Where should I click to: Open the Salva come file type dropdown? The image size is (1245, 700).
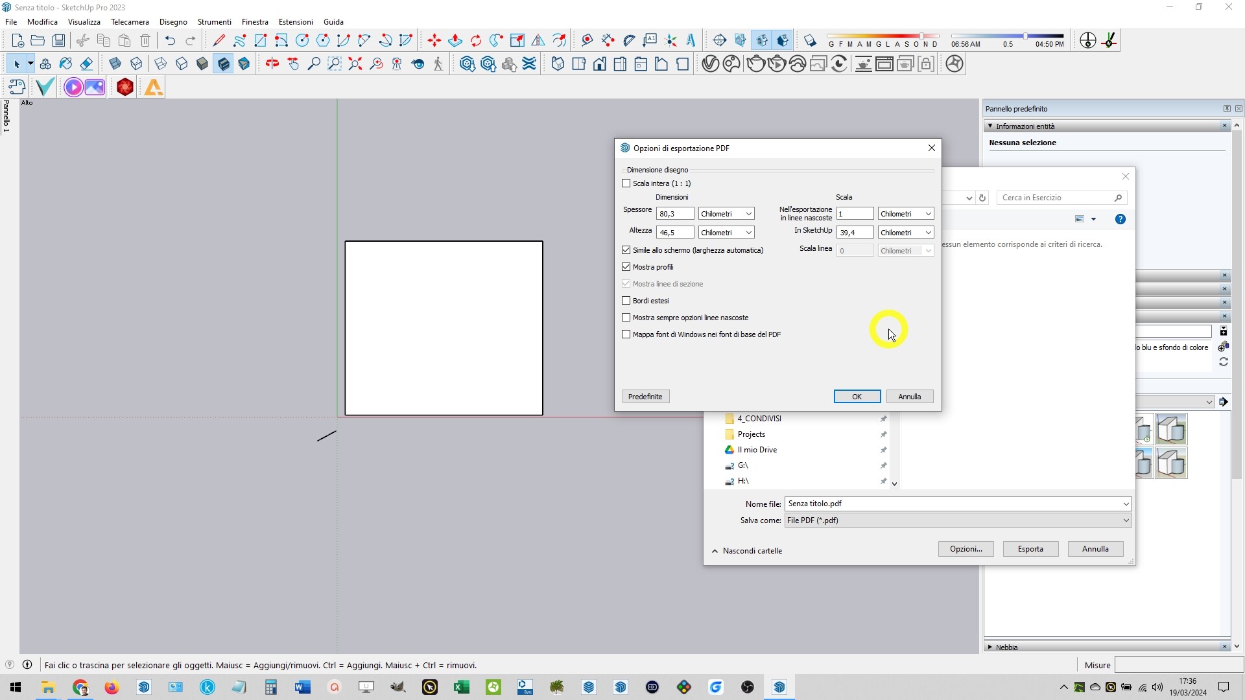click(x=958, y=520)
